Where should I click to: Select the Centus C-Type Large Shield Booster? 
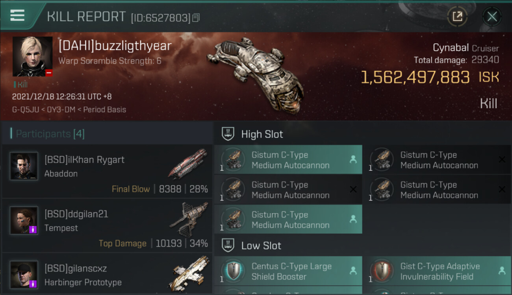pyautogui.click(x=288, y=271)
